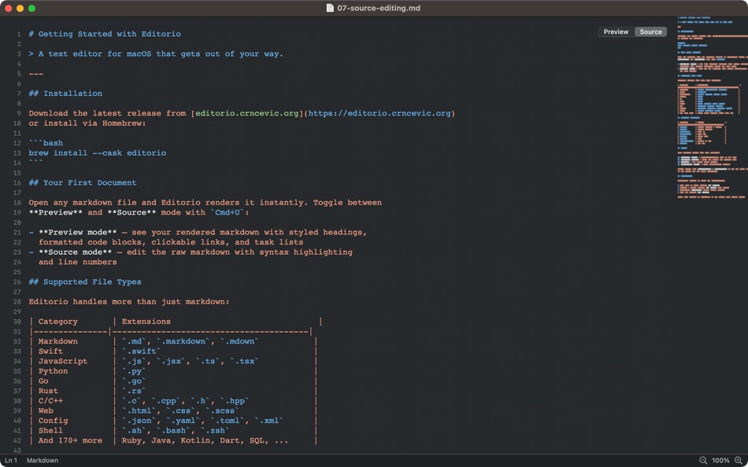Click the '## Supported File Types' heading
Screen dimensions: 748x467
85,281
